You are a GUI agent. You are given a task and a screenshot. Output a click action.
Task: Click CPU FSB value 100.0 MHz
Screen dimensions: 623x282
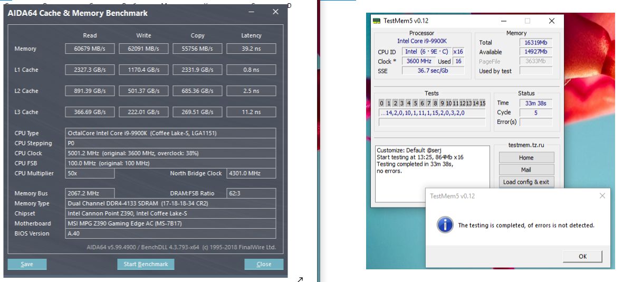pyautogui.click(x=170, y=163)
